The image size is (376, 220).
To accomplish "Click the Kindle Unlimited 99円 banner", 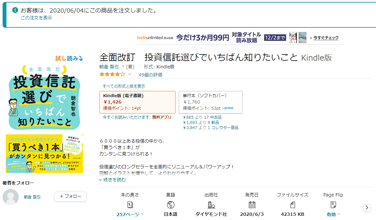I will coord(239,38).
